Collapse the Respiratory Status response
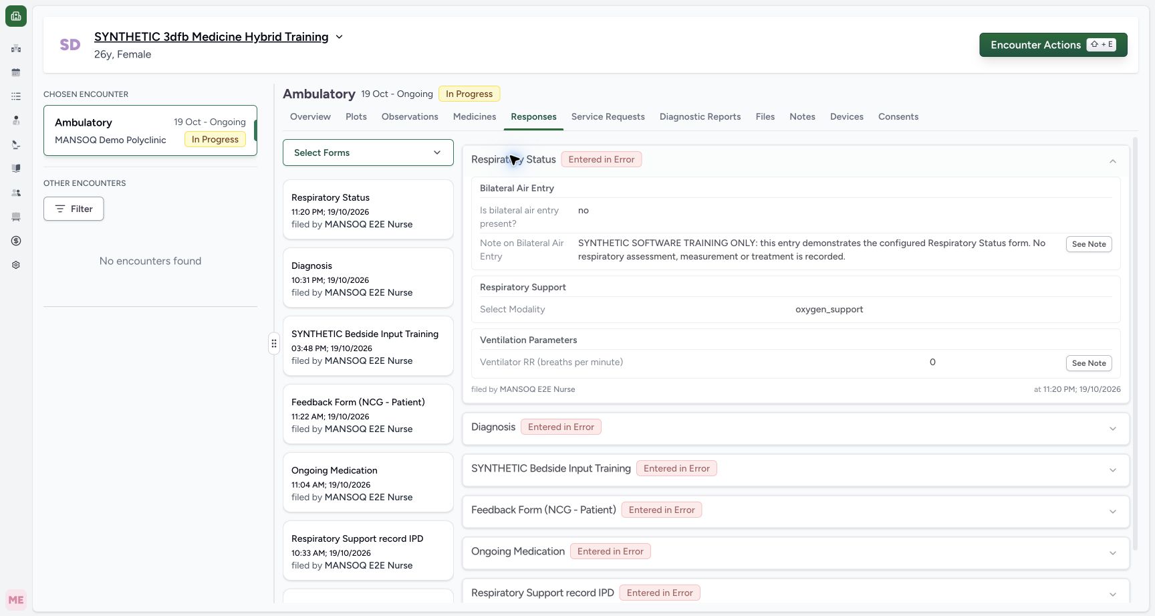Screen dimensions: 1155x616 coord(1113,161)
